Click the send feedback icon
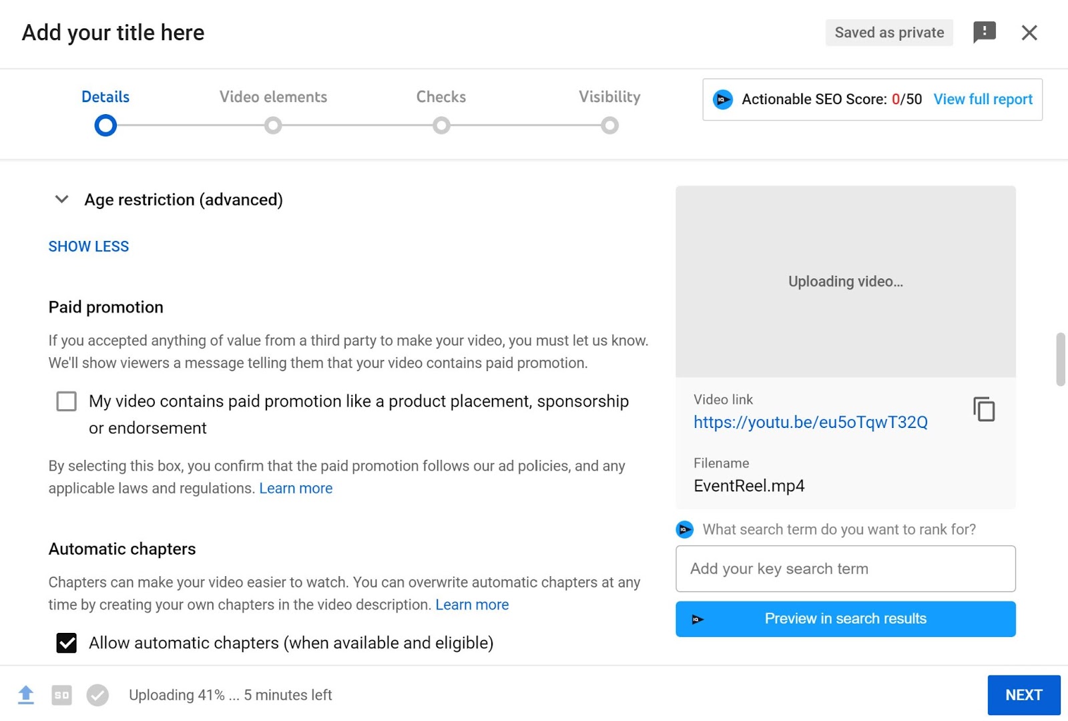 point(985,32)
